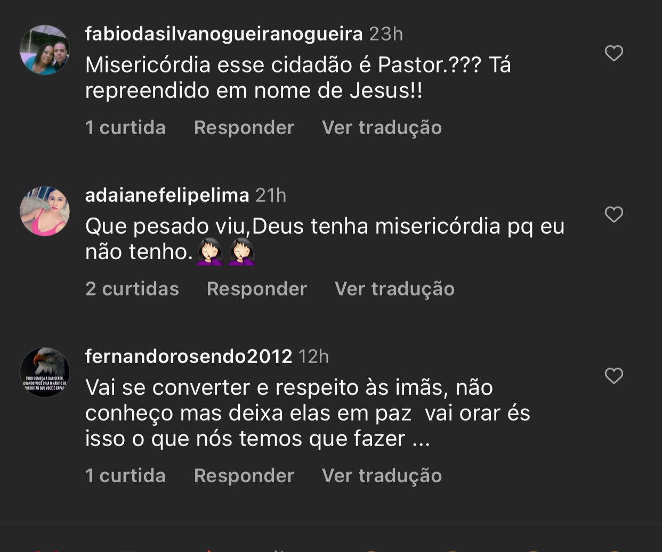Viewport: 662px width, 552px height.
Task: Click Responder under adaianefelipelima's comment
Action: pyautogui.click(x=256, y=288)
